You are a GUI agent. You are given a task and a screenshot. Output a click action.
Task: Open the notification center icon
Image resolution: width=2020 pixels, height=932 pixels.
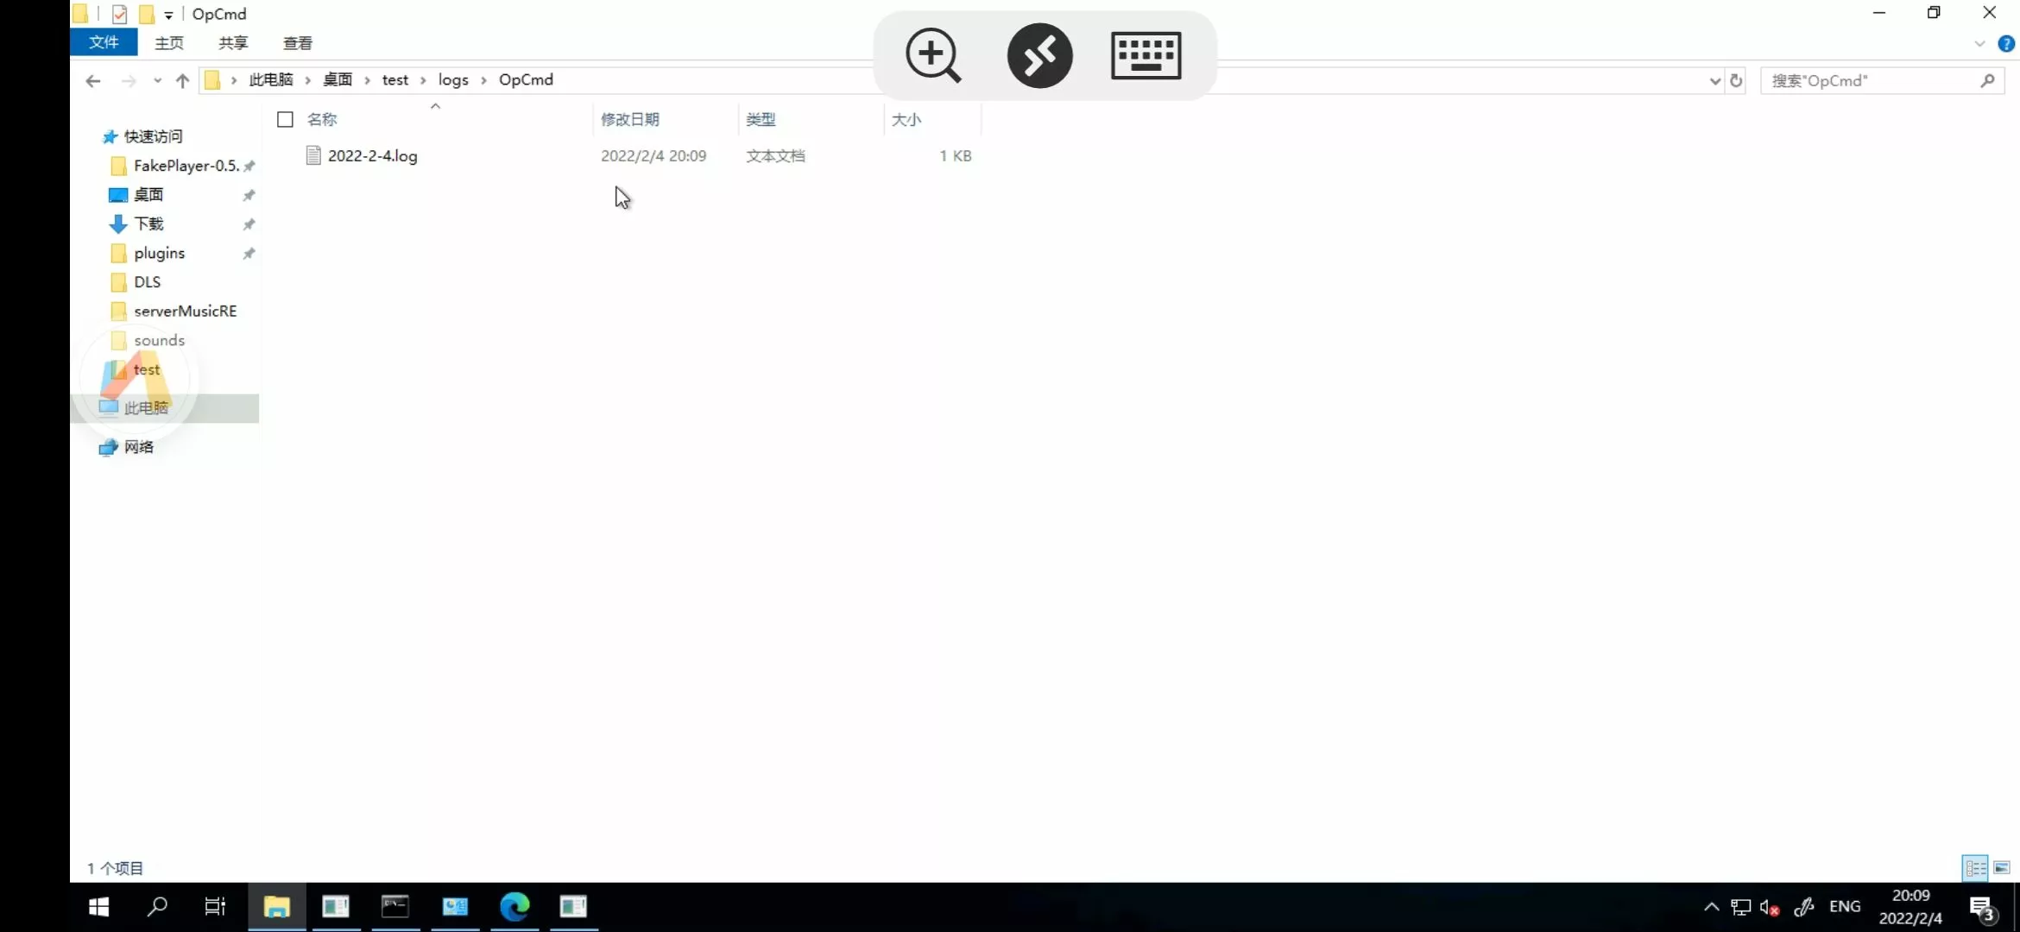1982,908
